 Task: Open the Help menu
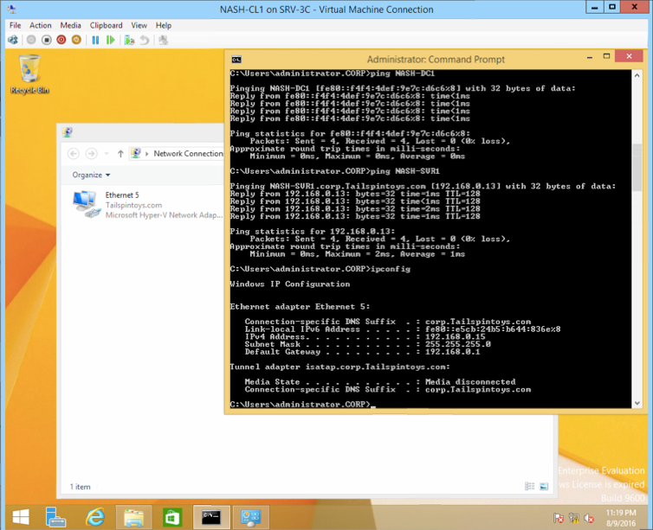click(x=164, y=25)
